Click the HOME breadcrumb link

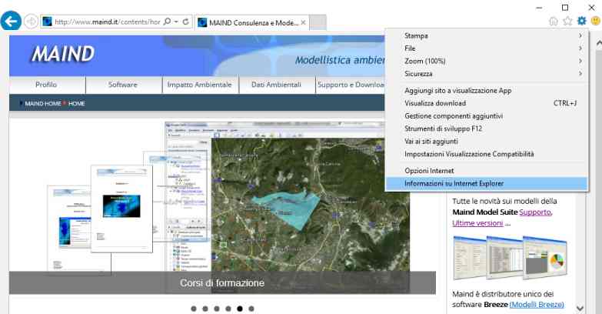76,104
